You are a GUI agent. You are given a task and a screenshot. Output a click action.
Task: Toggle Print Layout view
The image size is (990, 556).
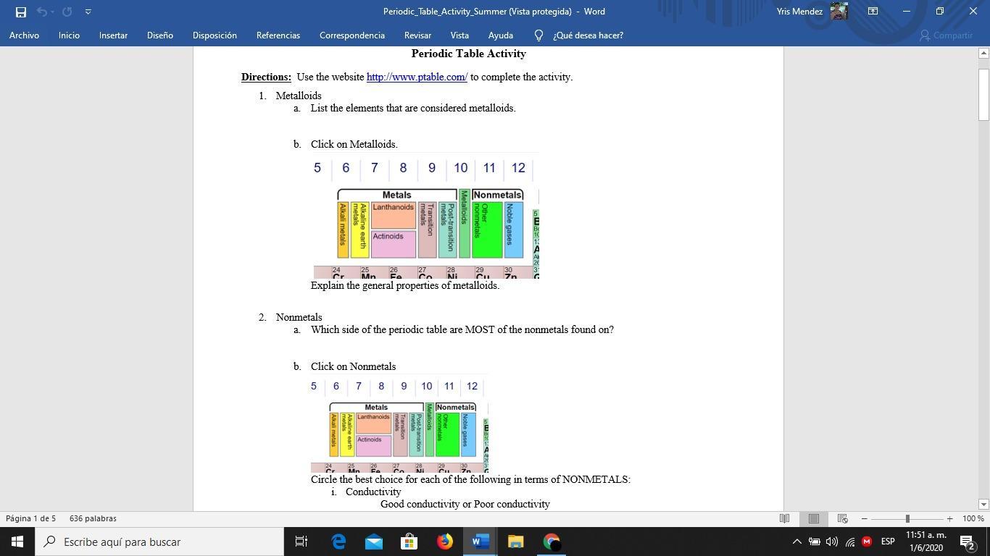click(812, 518)
